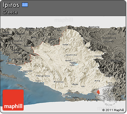Select the 'Kolonje' map label
Image resolution: width=127 pixels, height=114 pixels.
coord(55,29)
